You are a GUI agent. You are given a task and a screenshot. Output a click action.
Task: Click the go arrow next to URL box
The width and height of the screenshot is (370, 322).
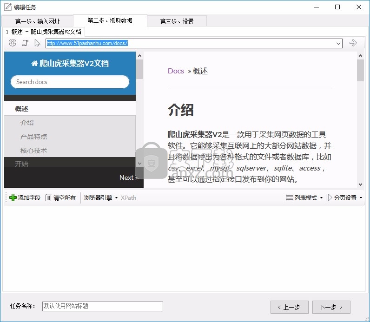coord(353,43)
